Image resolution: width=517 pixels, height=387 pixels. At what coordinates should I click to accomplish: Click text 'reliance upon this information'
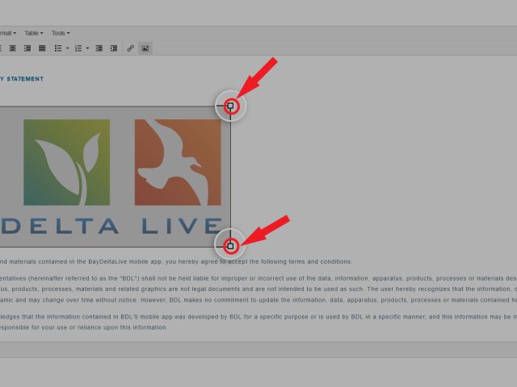[x=123, y=328]
